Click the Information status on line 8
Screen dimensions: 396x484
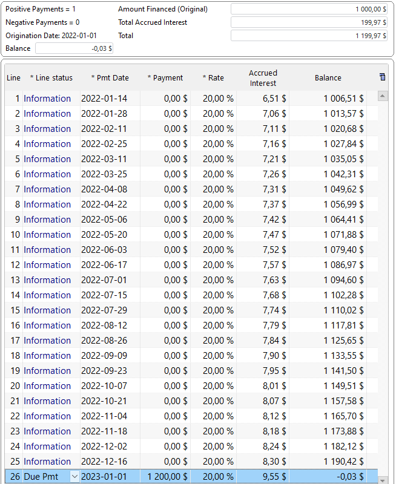click(x=47, y=204)
